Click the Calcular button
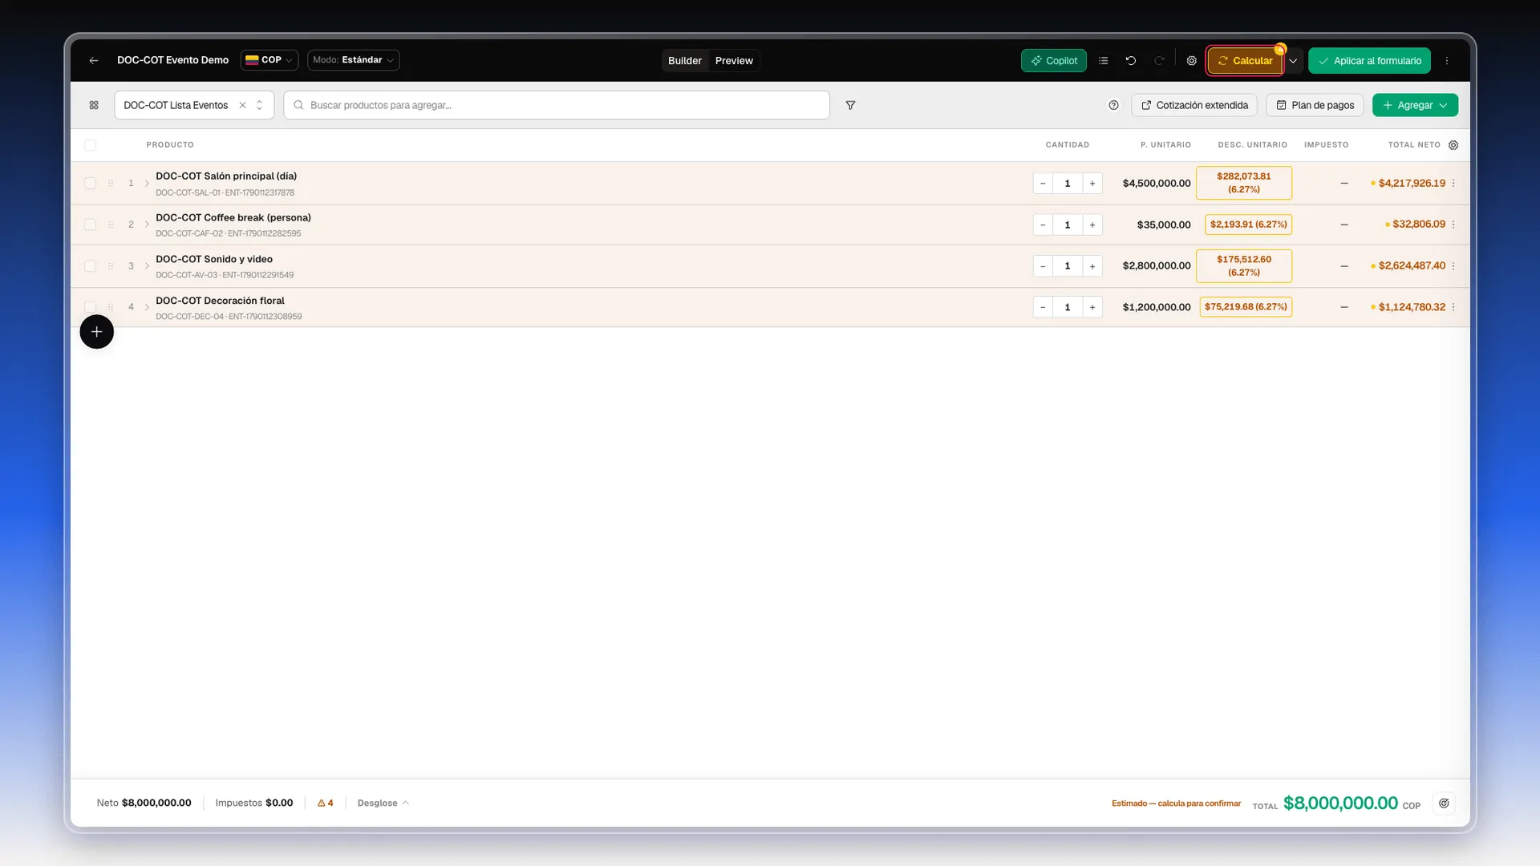The image size is (1540, 866). [1245, 61]
